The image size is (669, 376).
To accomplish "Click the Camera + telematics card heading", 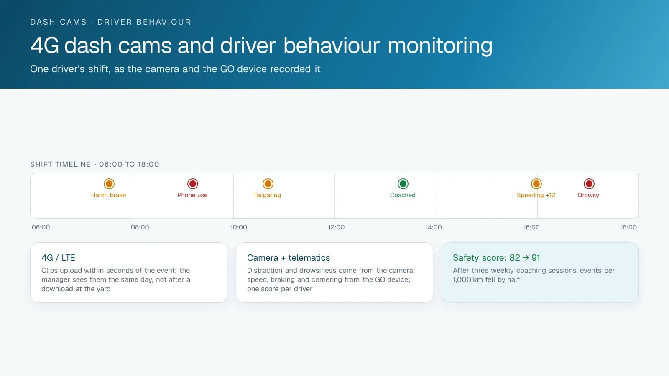I will [289, 258].
